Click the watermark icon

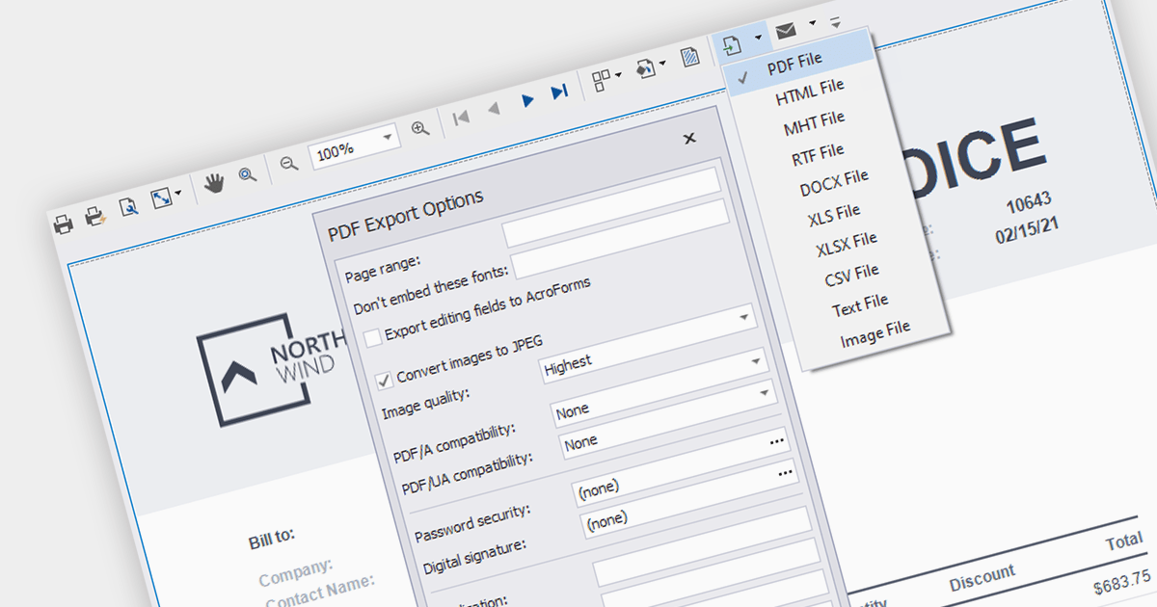[x=689, y=57]
